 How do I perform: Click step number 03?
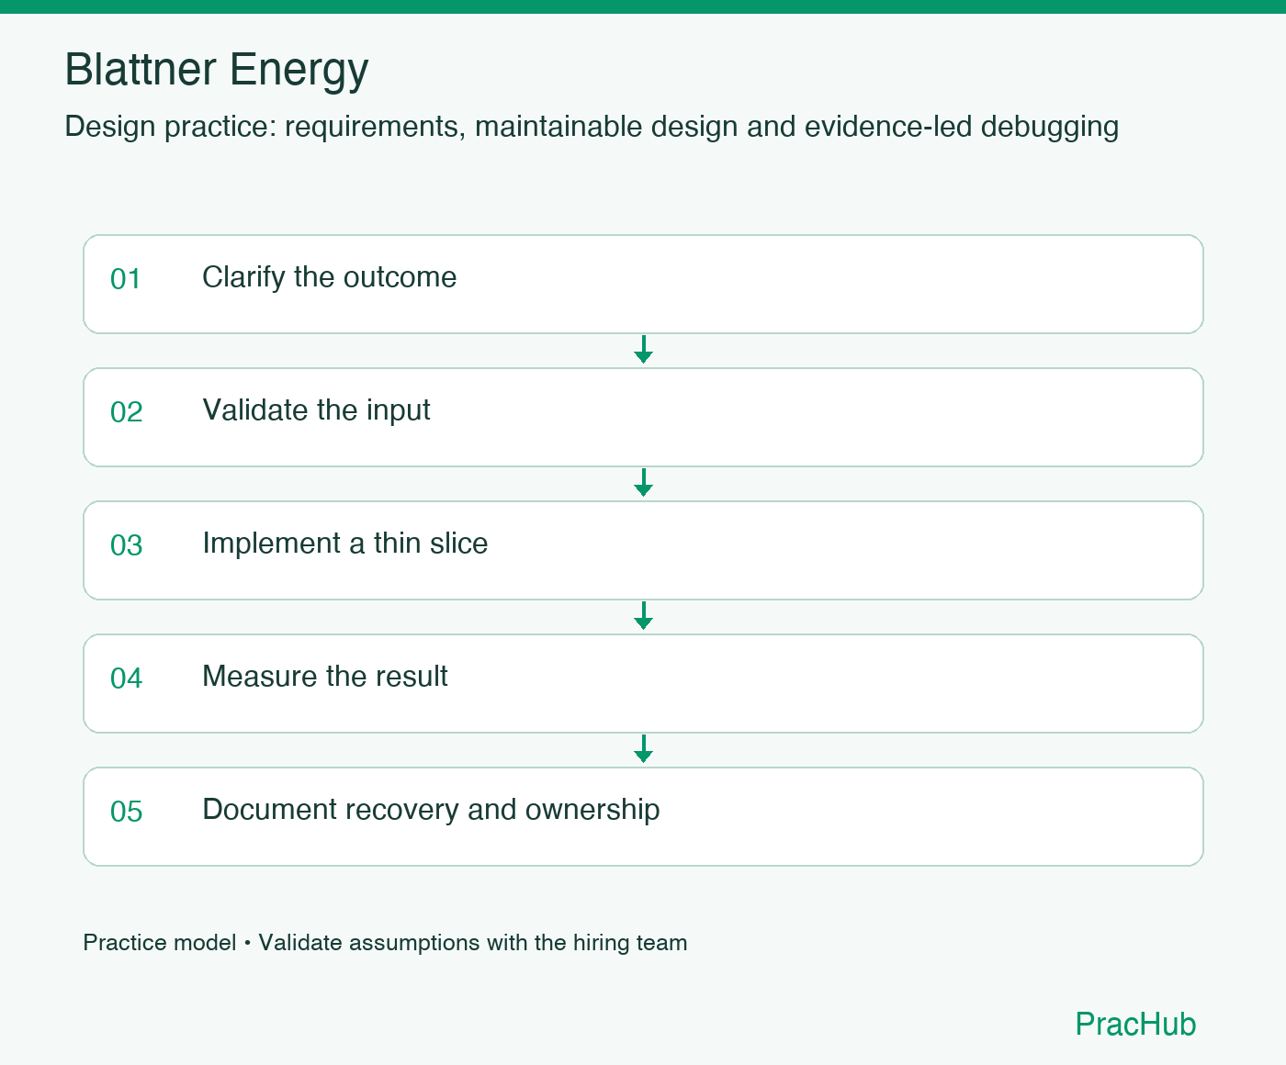tap(126, 545)
